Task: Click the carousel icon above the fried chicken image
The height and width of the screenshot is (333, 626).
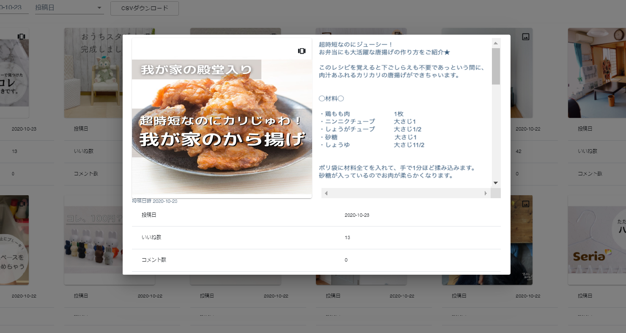Action: click(x=302, y=51)
